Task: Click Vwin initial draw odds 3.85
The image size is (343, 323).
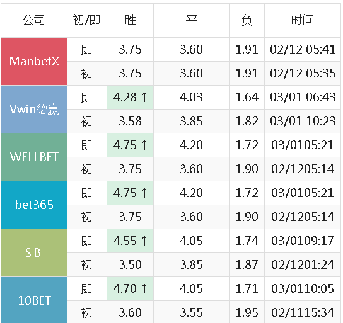Action: 192,122
